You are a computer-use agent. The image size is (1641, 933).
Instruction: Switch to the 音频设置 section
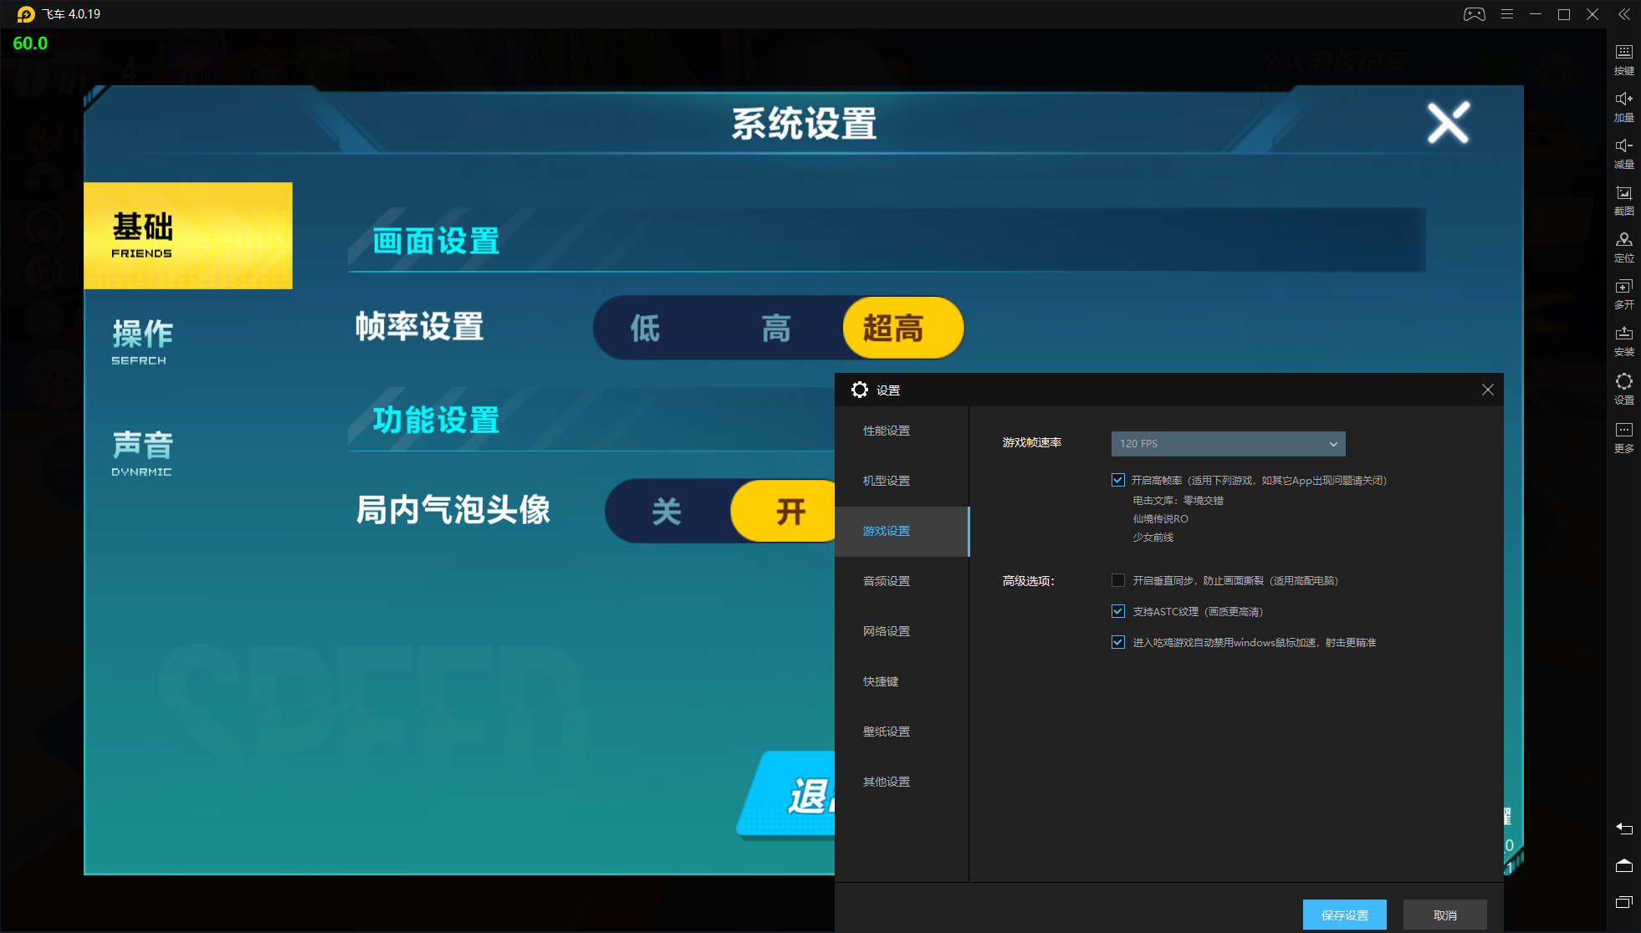[886, 580]
